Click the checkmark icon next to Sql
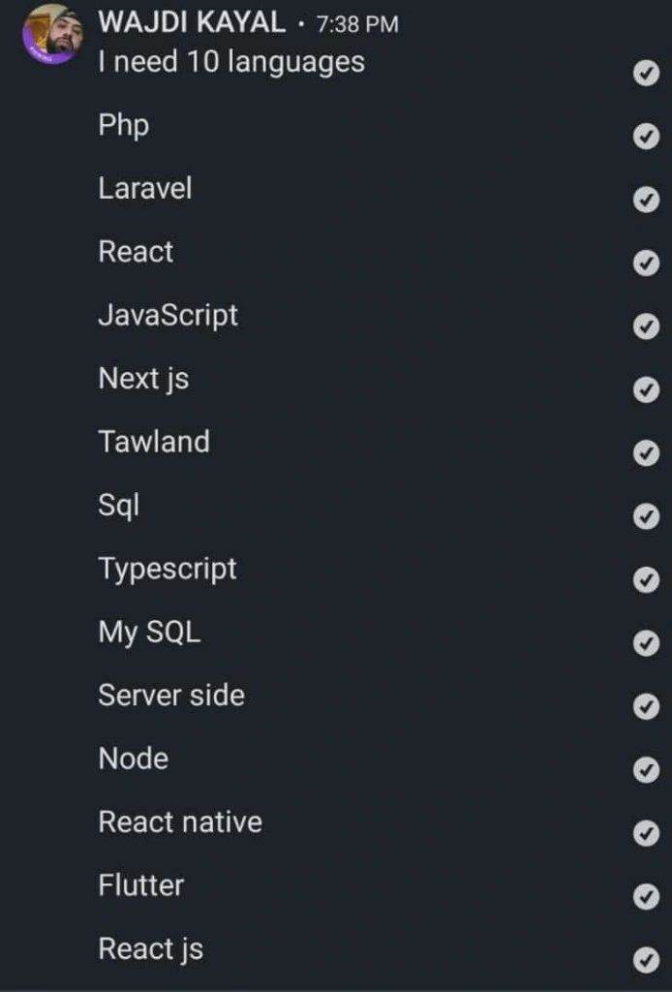 click(646, 516)
